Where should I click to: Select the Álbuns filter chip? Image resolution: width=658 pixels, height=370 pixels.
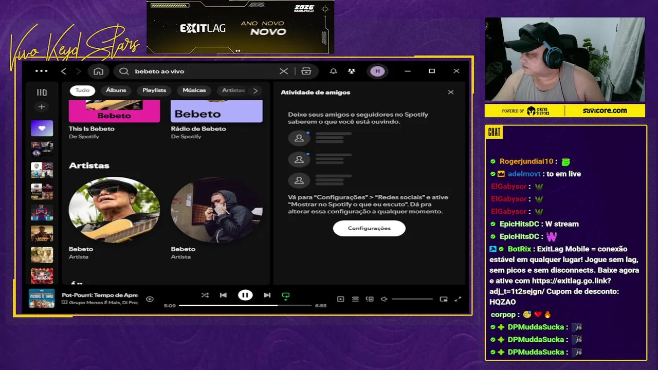pos(116,90)
